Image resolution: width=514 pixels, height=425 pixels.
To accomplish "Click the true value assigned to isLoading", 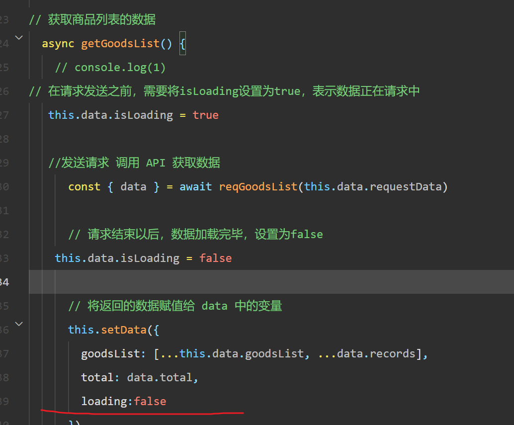I will point(206,115).
